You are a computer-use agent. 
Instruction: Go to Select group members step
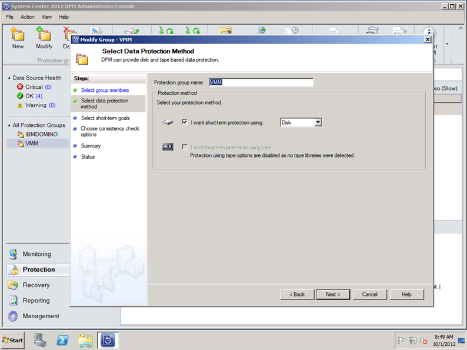tap(105, 90)
